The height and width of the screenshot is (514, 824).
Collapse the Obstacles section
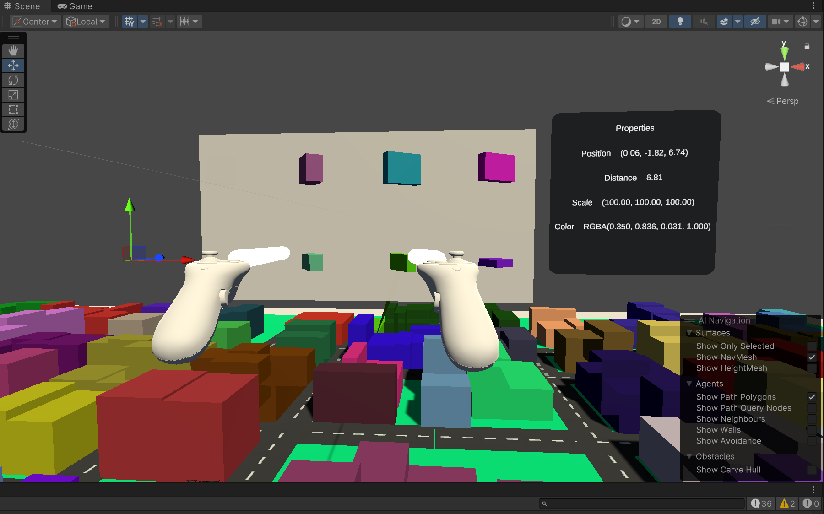(689, 456)
